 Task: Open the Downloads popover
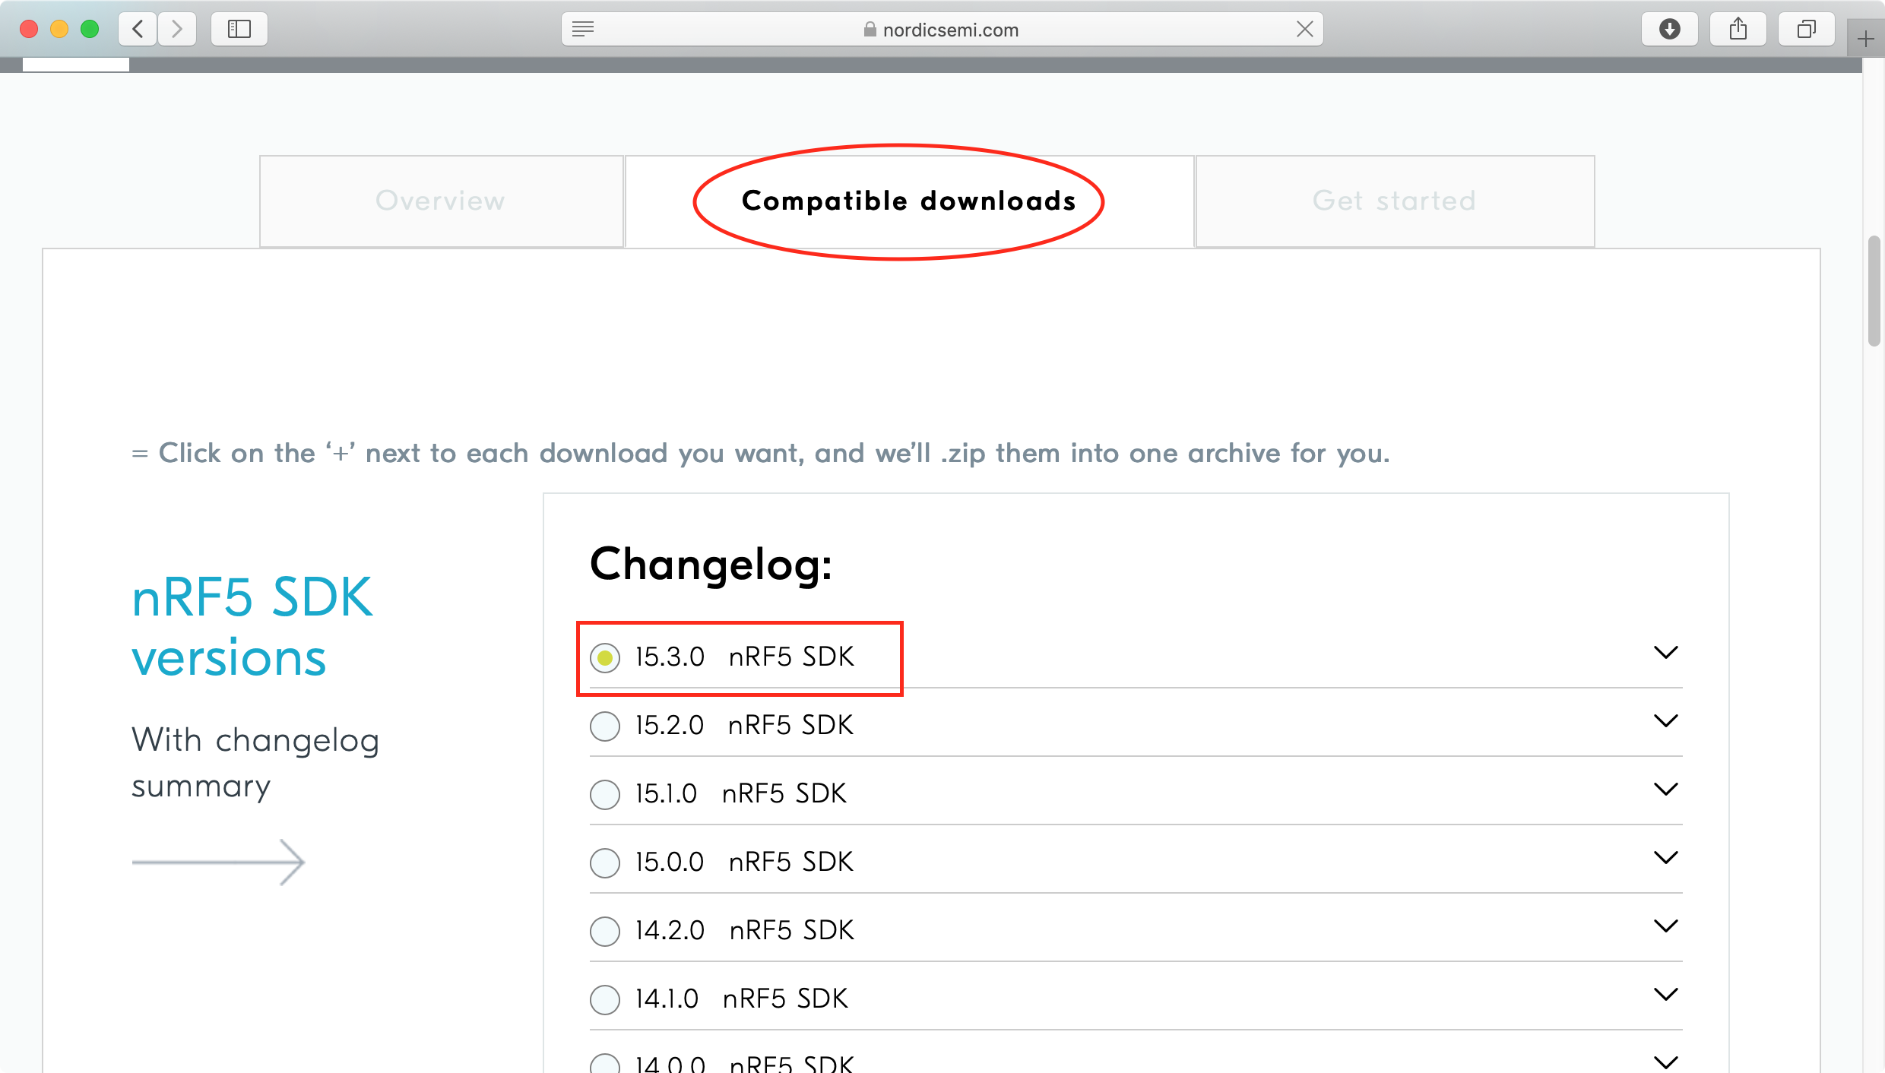(1669, 29)
